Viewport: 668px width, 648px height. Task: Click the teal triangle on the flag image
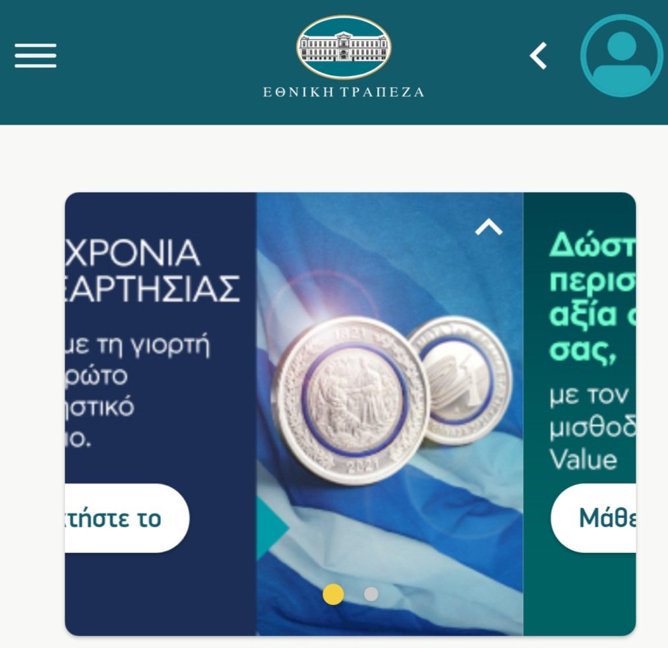[x=272, y=528]
